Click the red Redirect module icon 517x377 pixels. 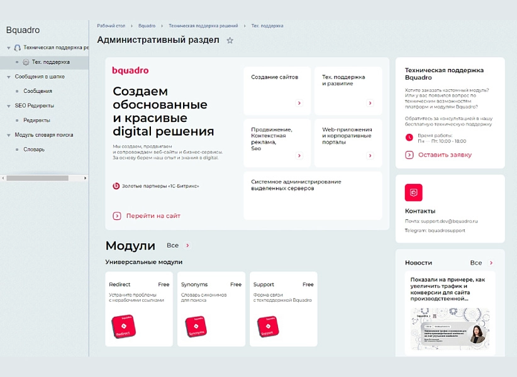pos(124,326)
